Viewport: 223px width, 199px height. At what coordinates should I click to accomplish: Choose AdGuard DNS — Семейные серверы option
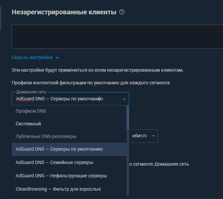[69, 162]
